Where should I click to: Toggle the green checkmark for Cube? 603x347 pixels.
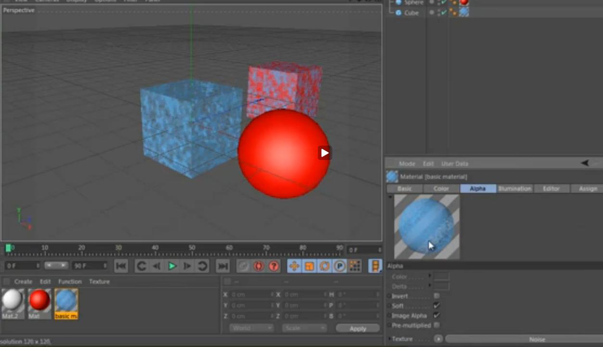coord(444,13)
